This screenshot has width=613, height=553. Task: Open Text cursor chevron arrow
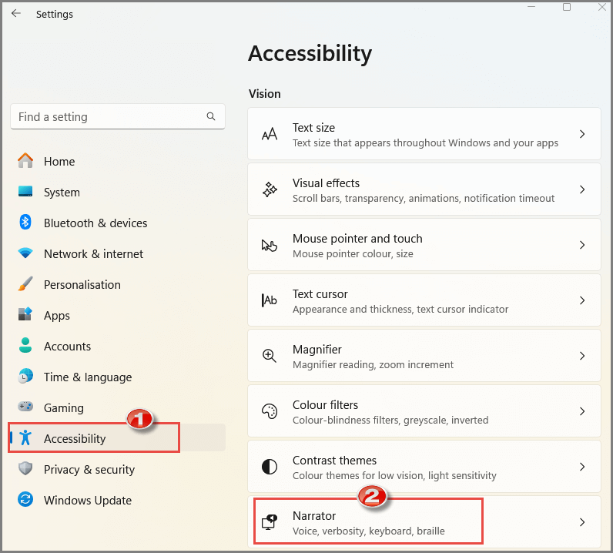tap(582, 300)
